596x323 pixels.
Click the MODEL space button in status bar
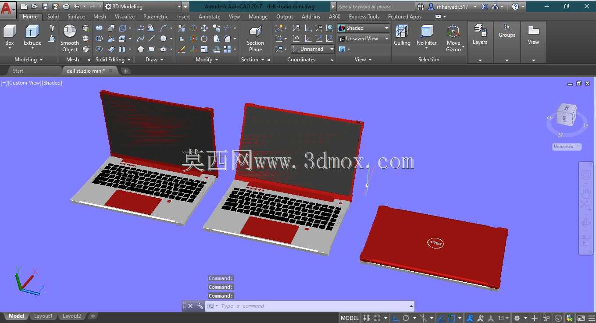pos(350,318)
